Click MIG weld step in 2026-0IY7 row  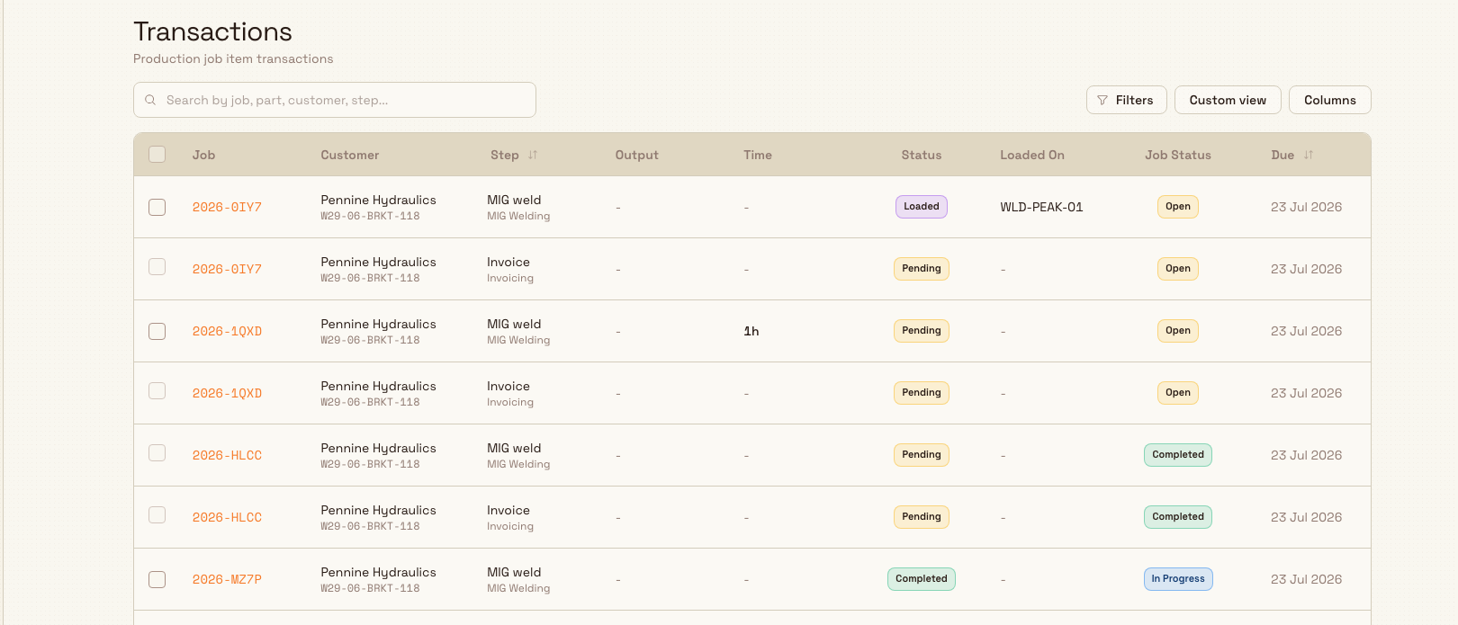click(x=514, y=200)
